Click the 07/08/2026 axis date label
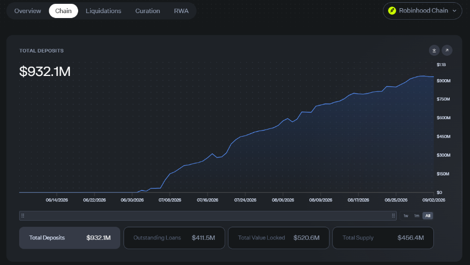 pos(169,200)
